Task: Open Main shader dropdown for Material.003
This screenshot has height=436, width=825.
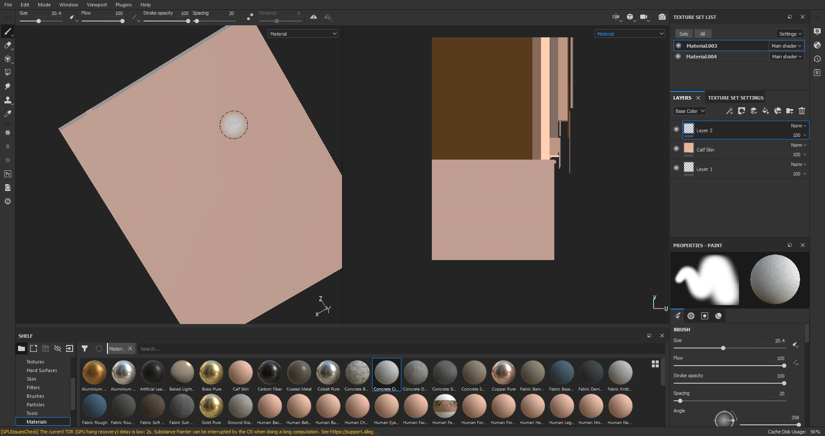Action: 786,46
